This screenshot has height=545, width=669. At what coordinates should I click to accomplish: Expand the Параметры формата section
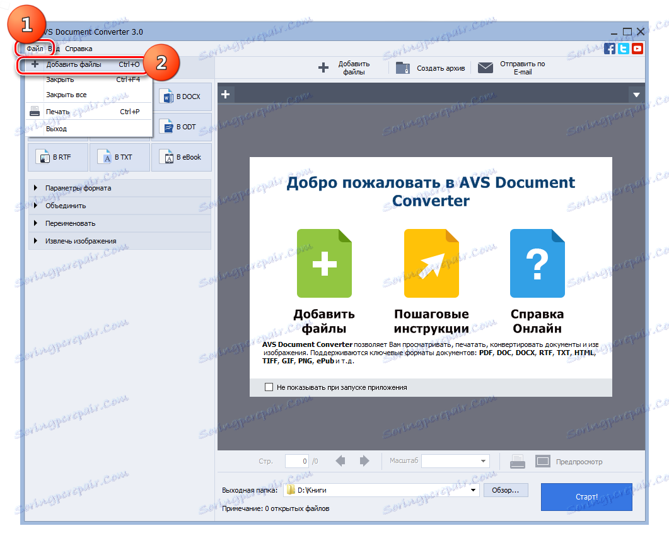click(x=120, y=188)
